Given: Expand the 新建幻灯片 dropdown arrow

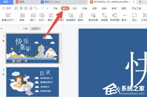Looking at the screenshot, I should point(15,20).
